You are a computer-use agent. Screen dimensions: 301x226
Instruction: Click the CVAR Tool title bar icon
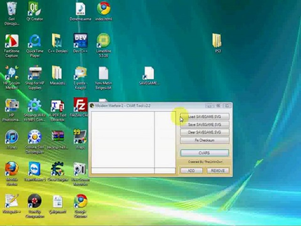pos(92,105)
